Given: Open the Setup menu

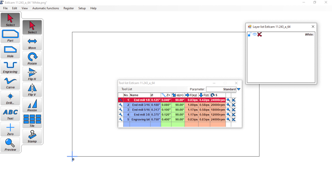Looking at the screenshot, I should [82, 8].
